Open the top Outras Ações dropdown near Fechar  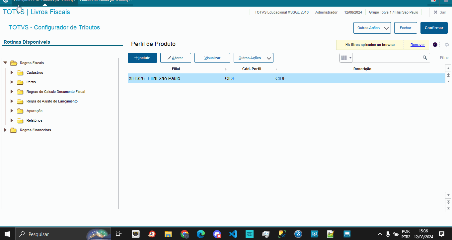[x=372, y=28]
